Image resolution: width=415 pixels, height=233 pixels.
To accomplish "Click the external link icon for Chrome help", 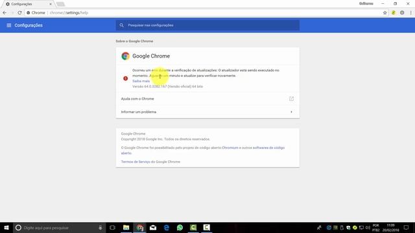I will [x=291, y=99].
